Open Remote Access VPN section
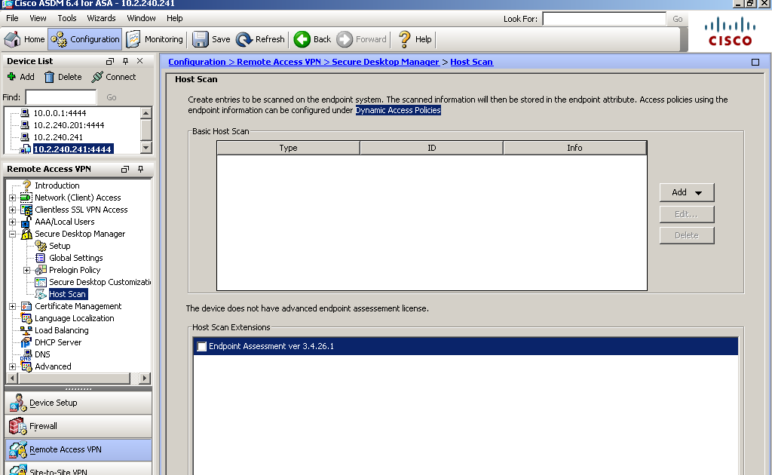 coord(78,450)
